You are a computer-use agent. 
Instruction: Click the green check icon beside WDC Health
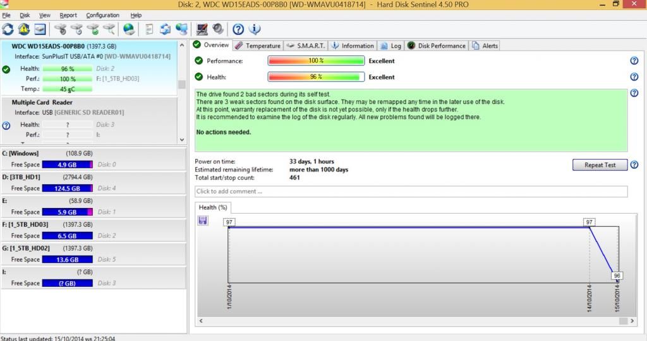[6, 69]
